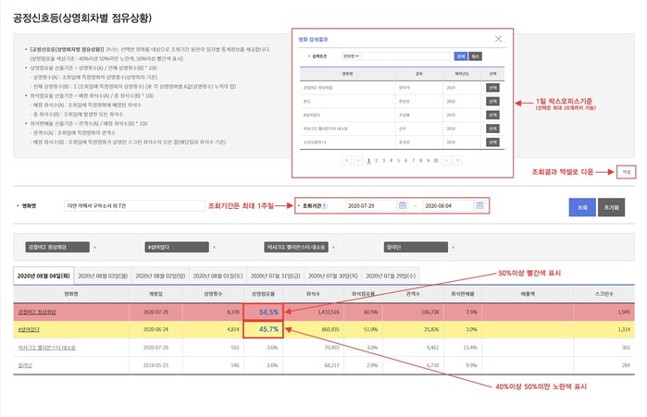Select 강철비2 정상회담 in popup results
This screenshot has height=417, width=647.
492,88
